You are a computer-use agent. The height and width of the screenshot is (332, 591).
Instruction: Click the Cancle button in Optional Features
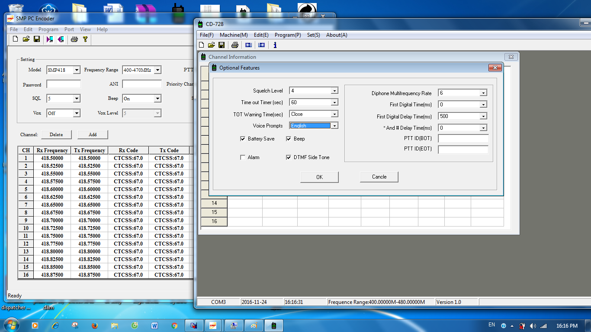[379, 177]
